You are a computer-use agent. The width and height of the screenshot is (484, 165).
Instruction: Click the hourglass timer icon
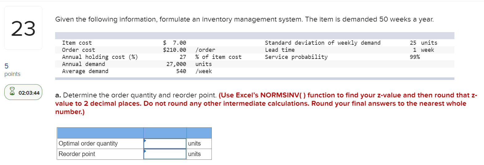12,91
